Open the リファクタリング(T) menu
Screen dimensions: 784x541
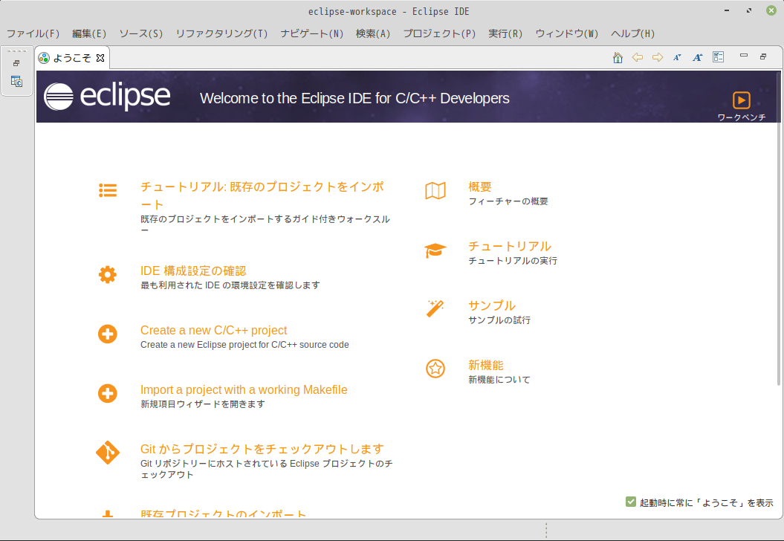point(221,33)
